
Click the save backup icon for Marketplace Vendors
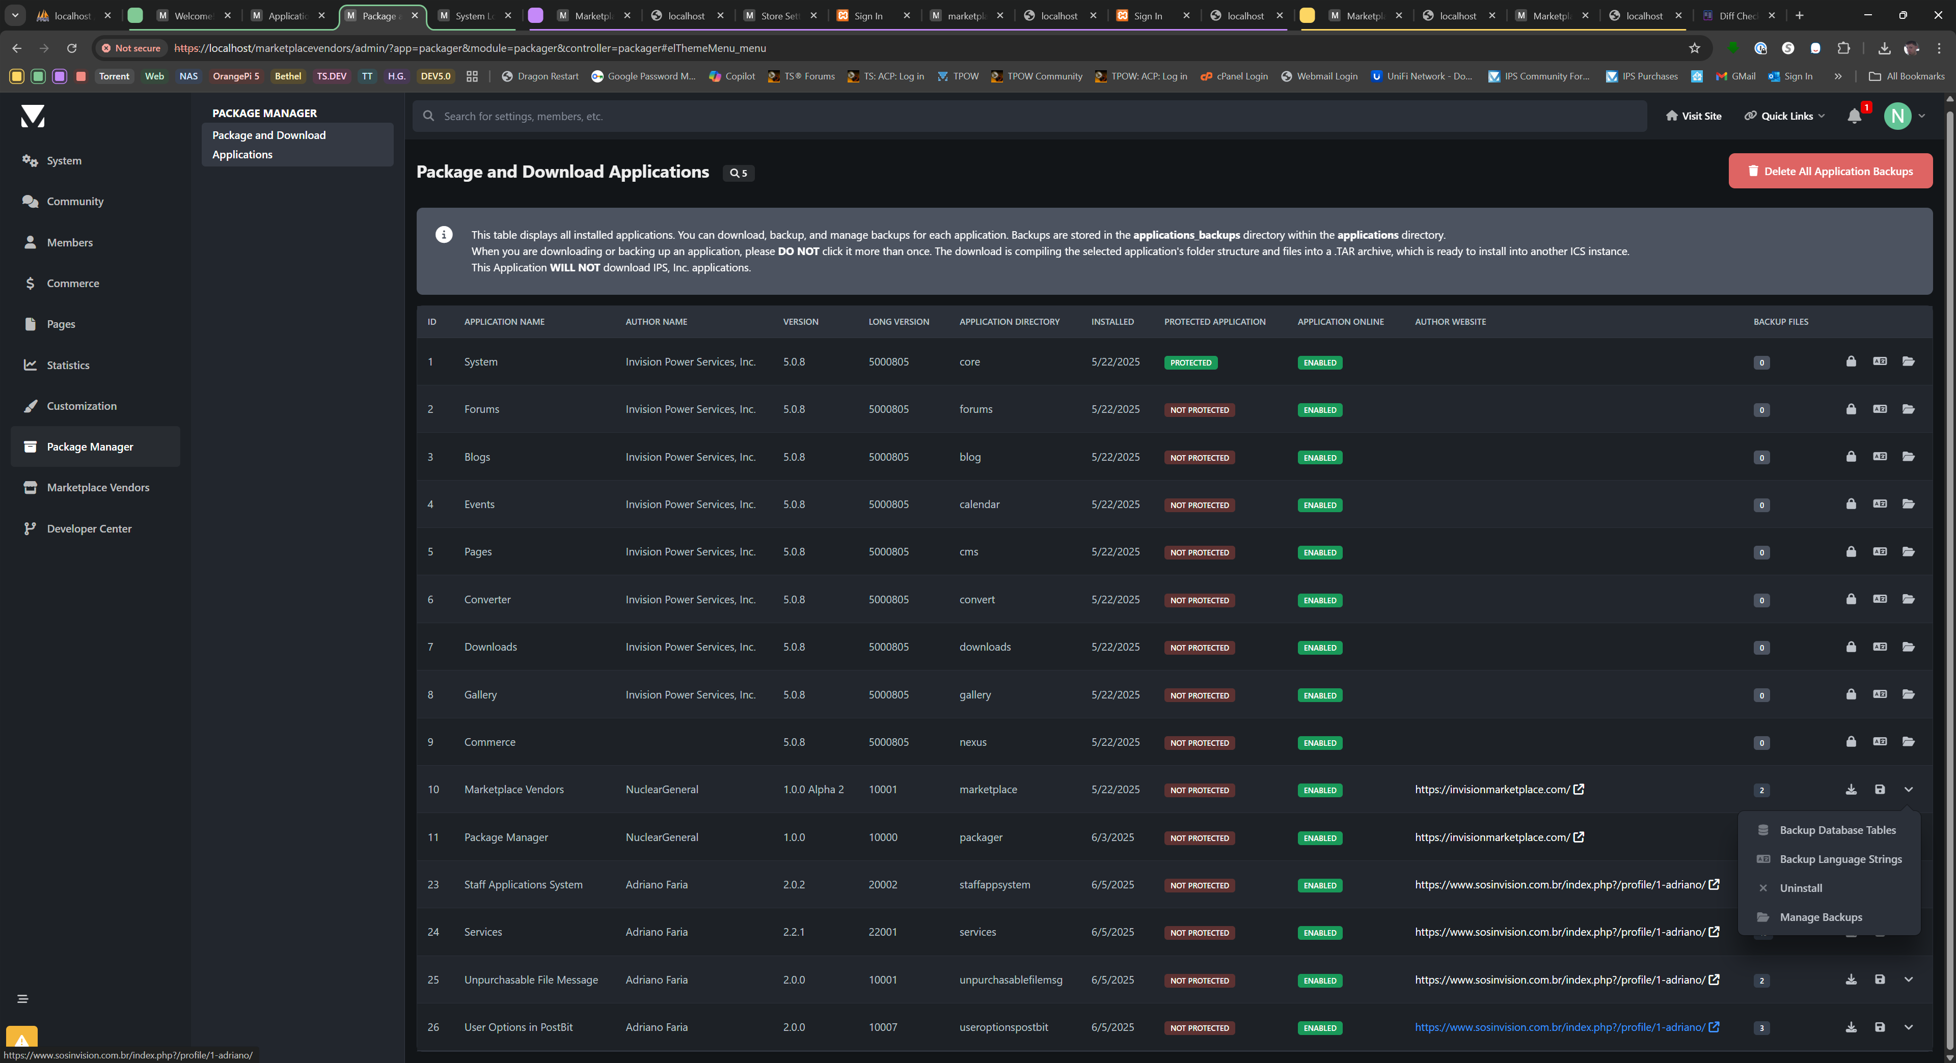click(1879, 789)
